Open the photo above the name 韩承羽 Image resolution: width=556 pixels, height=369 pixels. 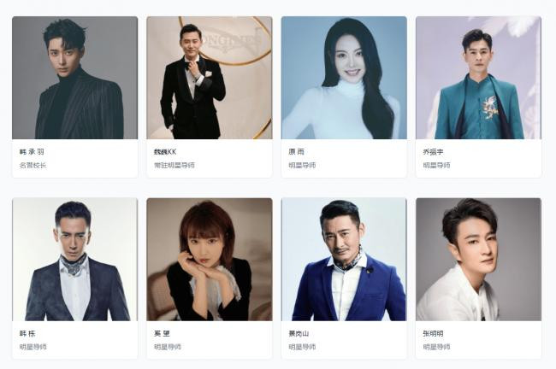74,78
